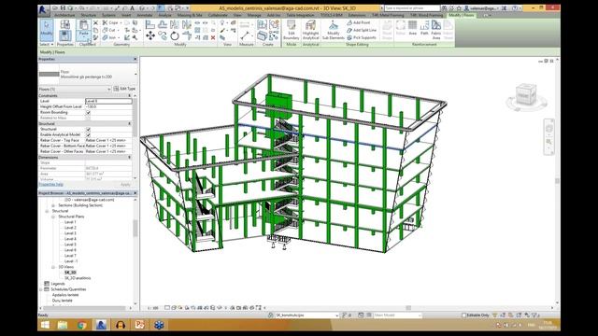598x336 pixels.
Task: Open the Structure ribbon tab
Action: coord(89,15)
